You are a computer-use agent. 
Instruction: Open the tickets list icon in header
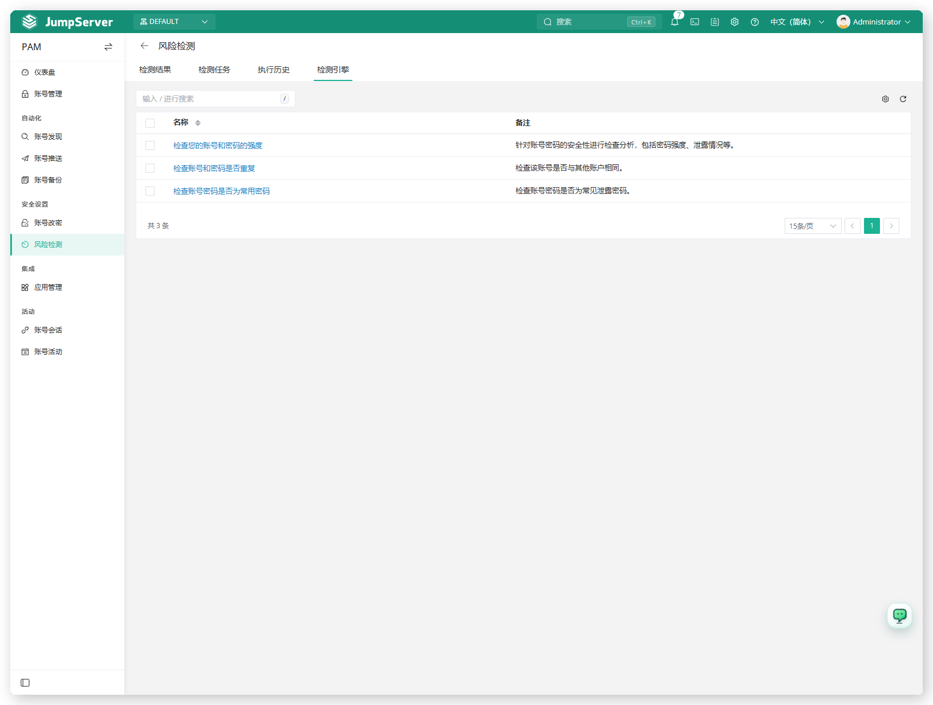pyautogui.click(x=715, y=22)
